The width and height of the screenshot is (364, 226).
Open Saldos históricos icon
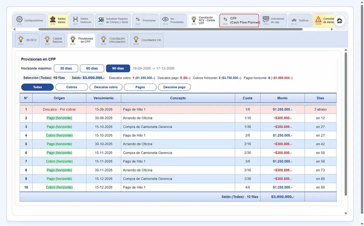[75, 19]
